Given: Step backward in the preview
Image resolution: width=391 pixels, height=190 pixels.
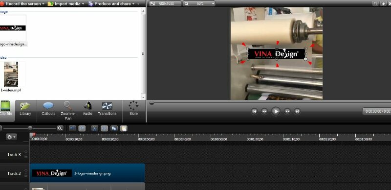Looking at the screenshot, I should pyautogui.click(x=264, y=112).
